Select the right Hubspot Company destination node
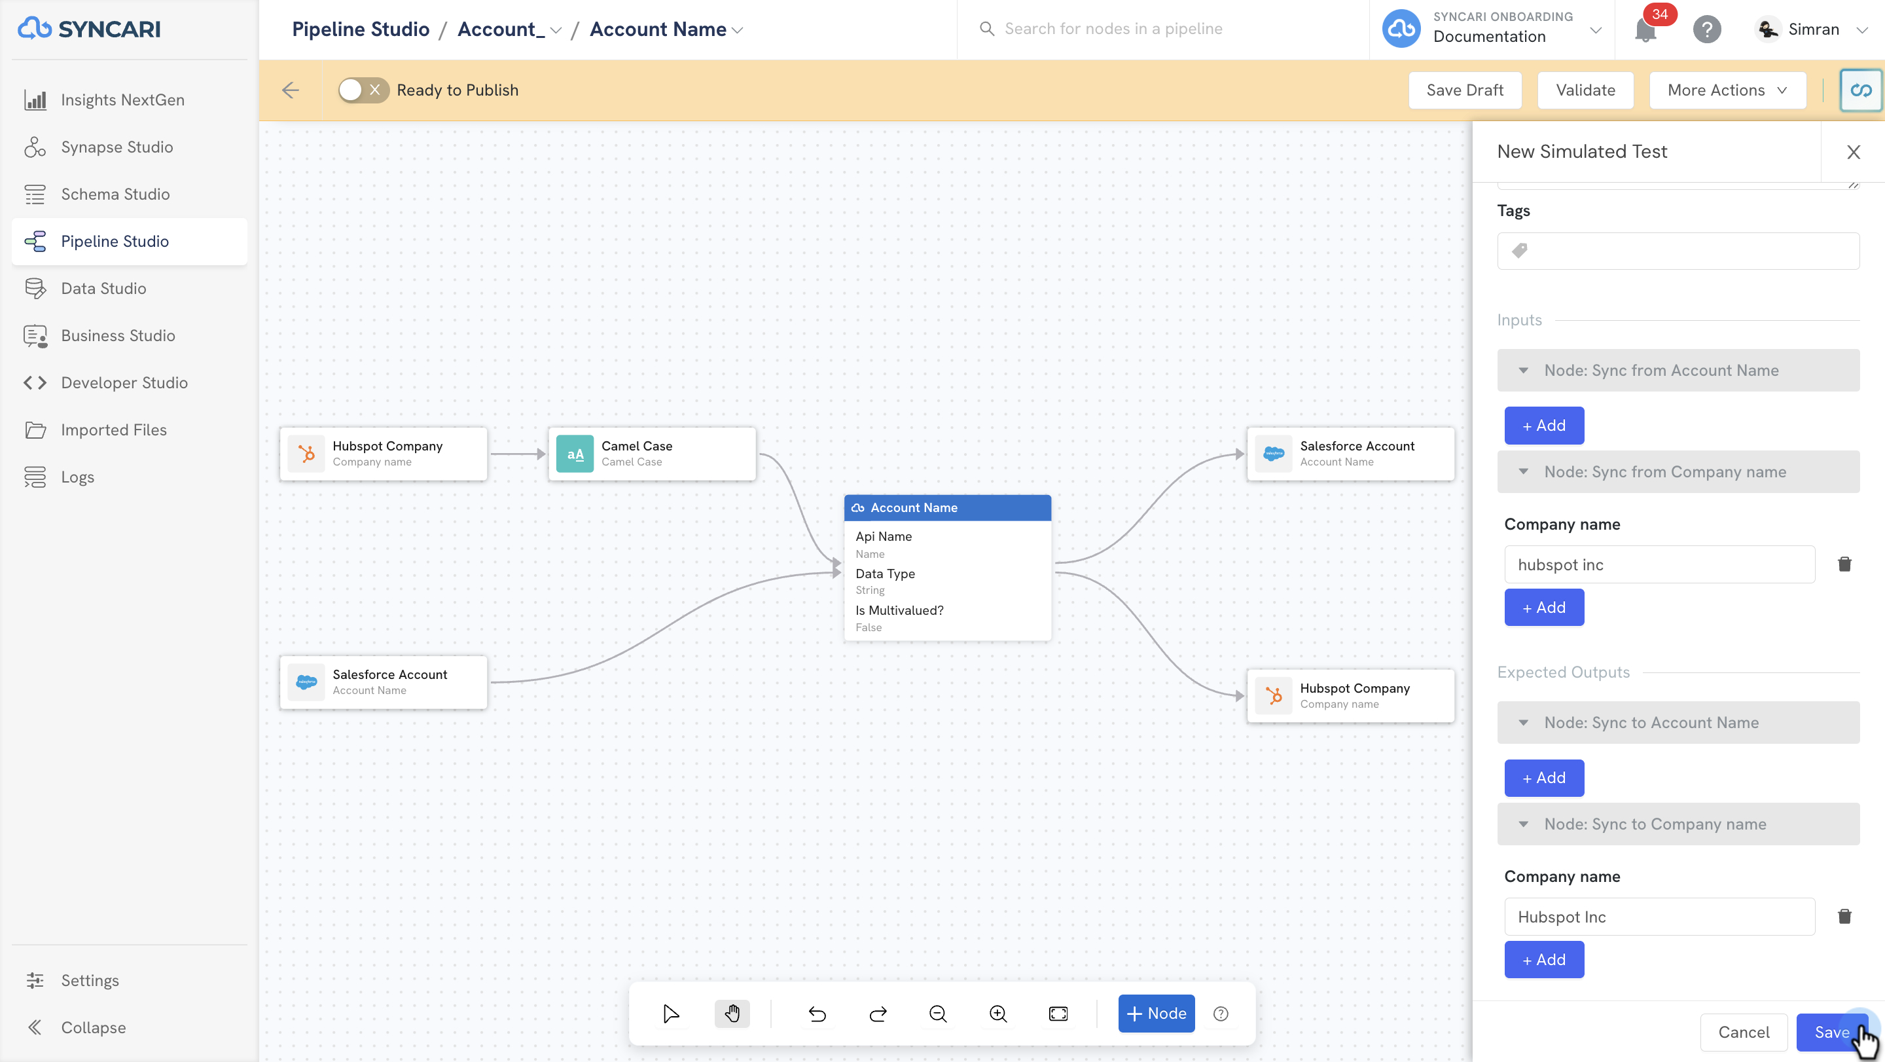Viewport: 1885px width, 1062px height. tap(1351, 696)
